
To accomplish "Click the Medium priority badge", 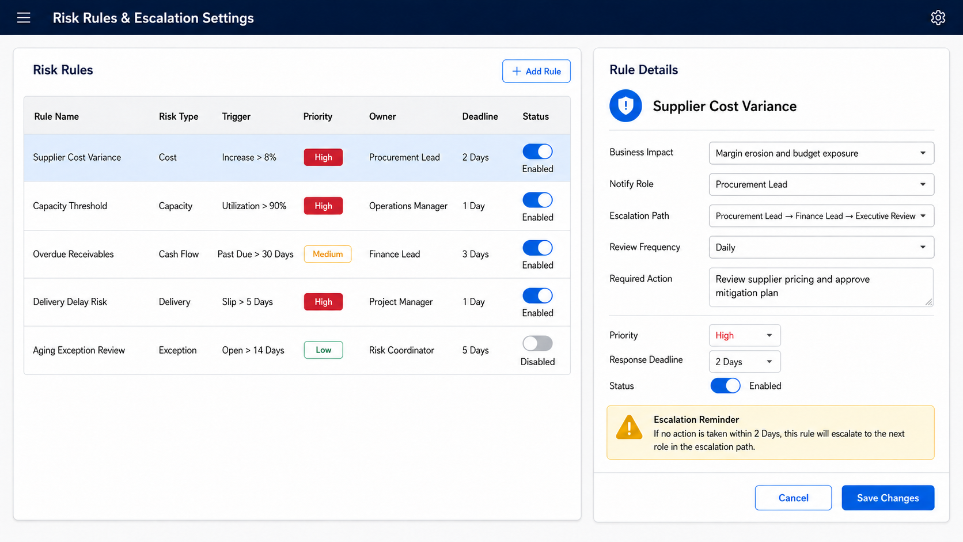I will pyautogui.click(x=328, y=254).
